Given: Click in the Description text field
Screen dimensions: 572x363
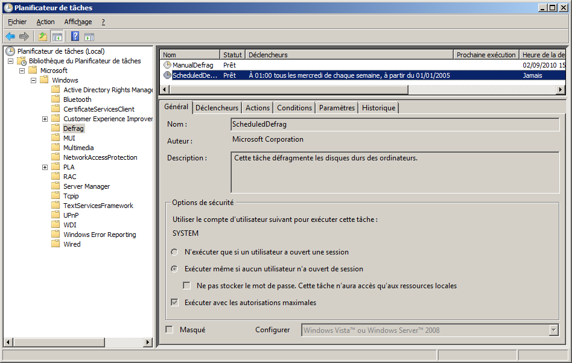Looking at the screenshot, I should (395, 172).
